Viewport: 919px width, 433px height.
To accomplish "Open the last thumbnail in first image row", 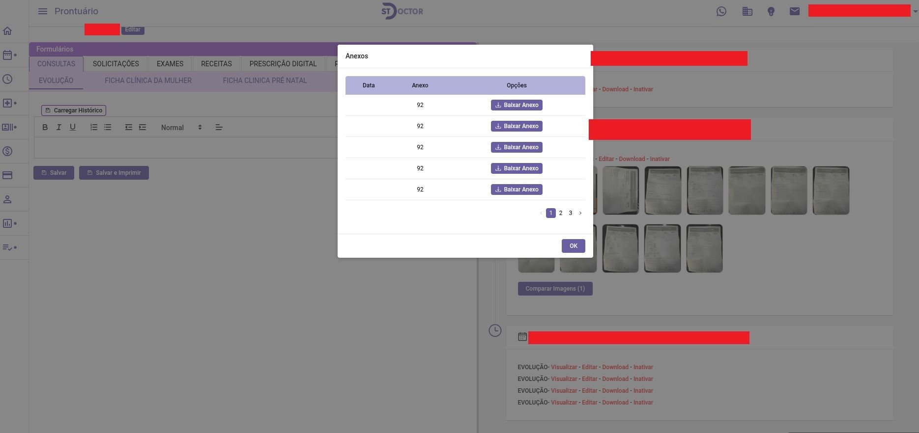I will click(x=831, y=190).
